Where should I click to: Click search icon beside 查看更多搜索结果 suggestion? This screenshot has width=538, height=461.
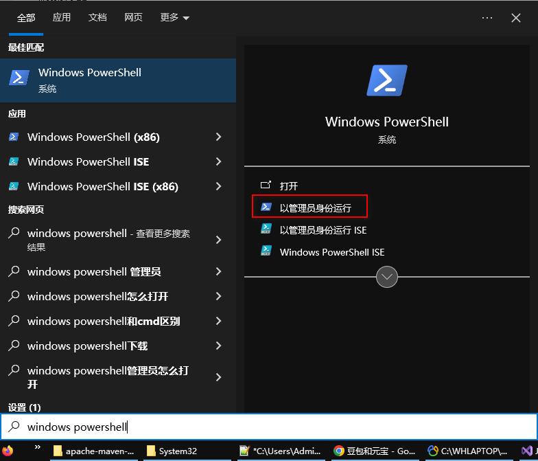[x=14, y=233]
